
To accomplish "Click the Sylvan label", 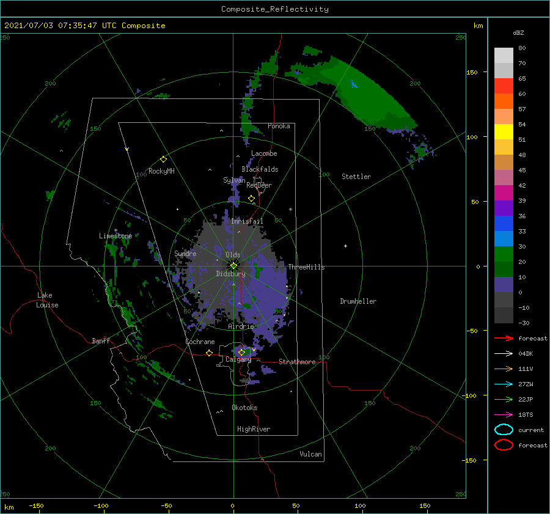I will click(x=234, y=180).
